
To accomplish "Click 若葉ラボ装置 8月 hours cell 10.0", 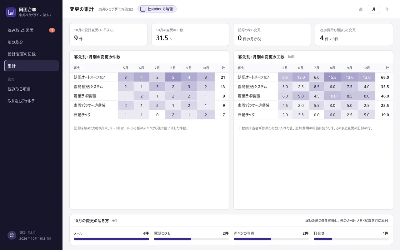I will [332, 96].
